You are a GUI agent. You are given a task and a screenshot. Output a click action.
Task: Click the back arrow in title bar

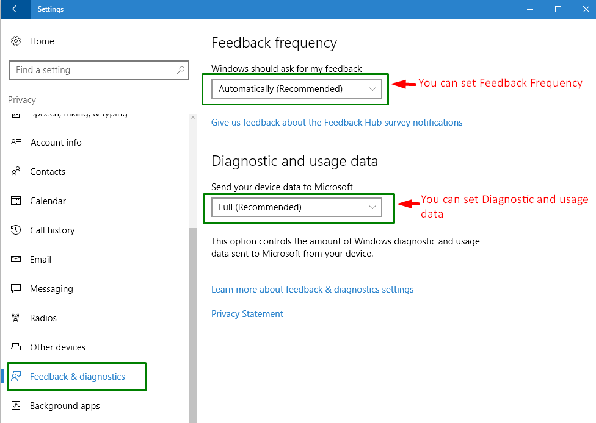click(16, 9)
